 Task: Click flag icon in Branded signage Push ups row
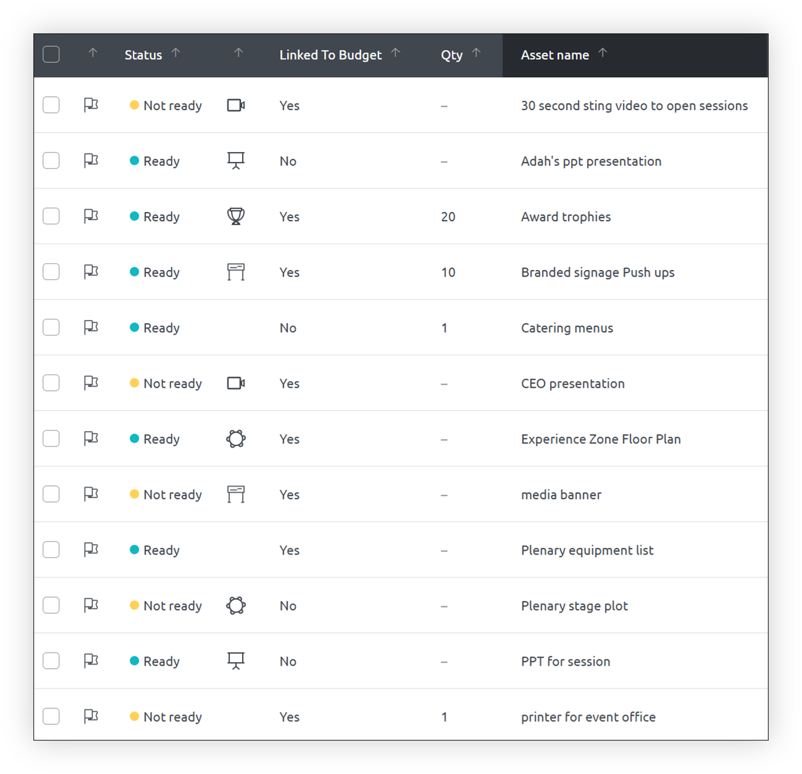pos(91,272)
